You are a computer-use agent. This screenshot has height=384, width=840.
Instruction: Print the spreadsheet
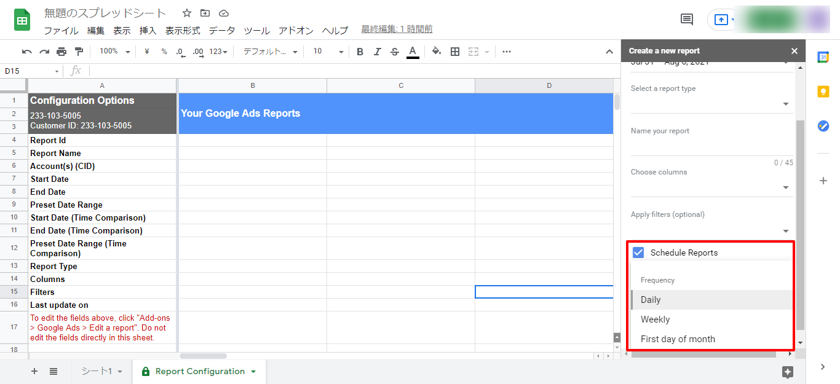coord(61,52)
